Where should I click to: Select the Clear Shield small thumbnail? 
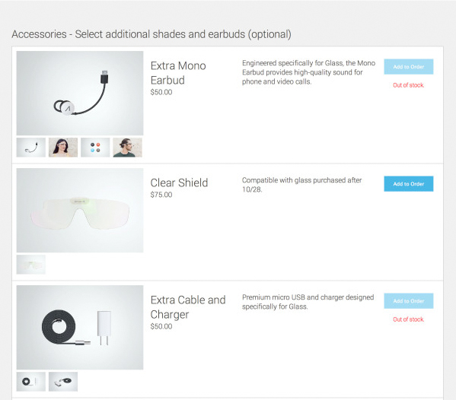[x=30, y=265]
